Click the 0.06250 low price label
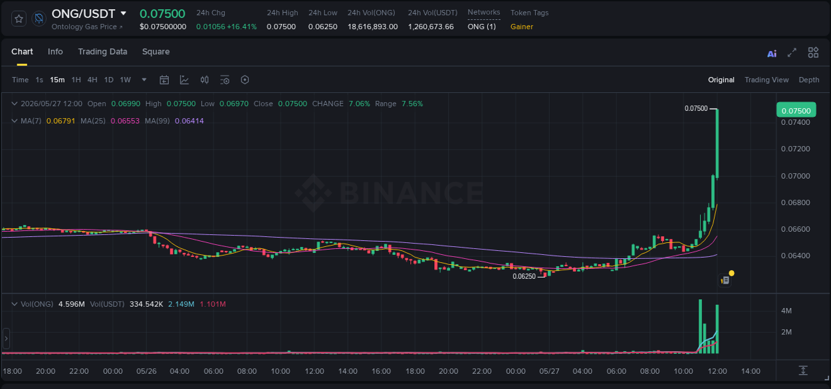This screenshot has height=389, width=831. point(524,276)
